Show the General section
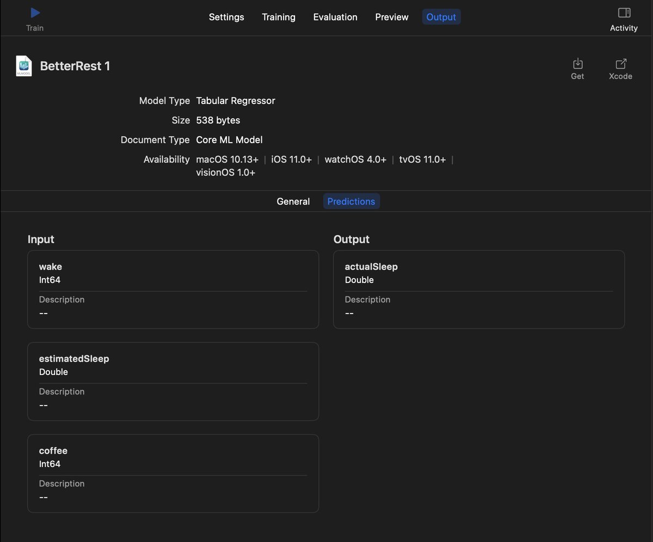 pyautogui.click(x=293, y=201)
